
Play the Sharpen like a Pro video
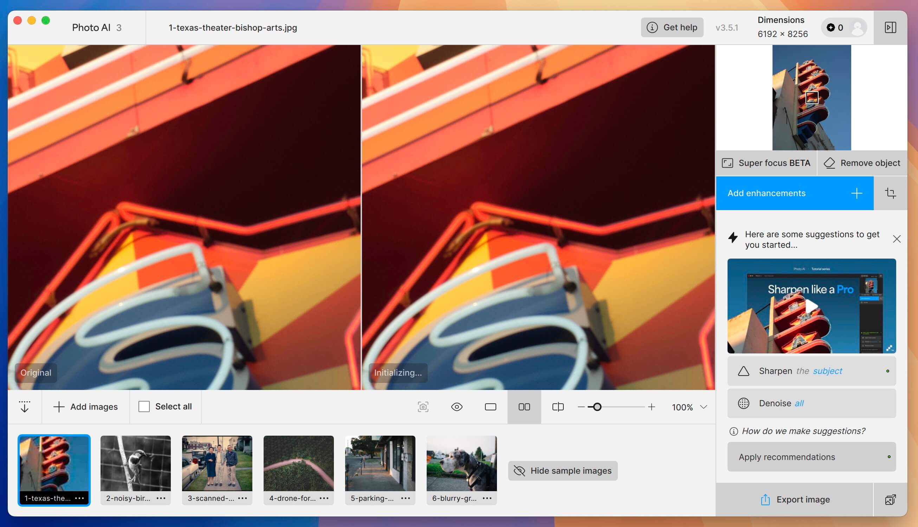tap(811, 306)
